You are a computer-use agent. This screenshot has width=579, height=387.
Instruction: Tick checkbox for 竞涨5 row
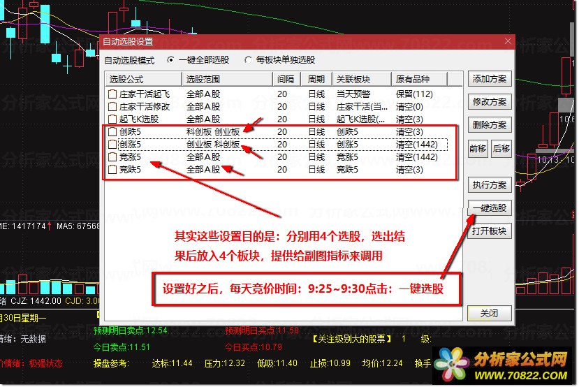pyautogui.click(x=112, y=157)
